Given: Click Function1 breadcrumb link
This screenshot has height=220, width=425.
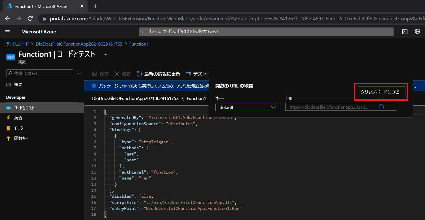Looking at the screenshot, I should click(139, 44).
